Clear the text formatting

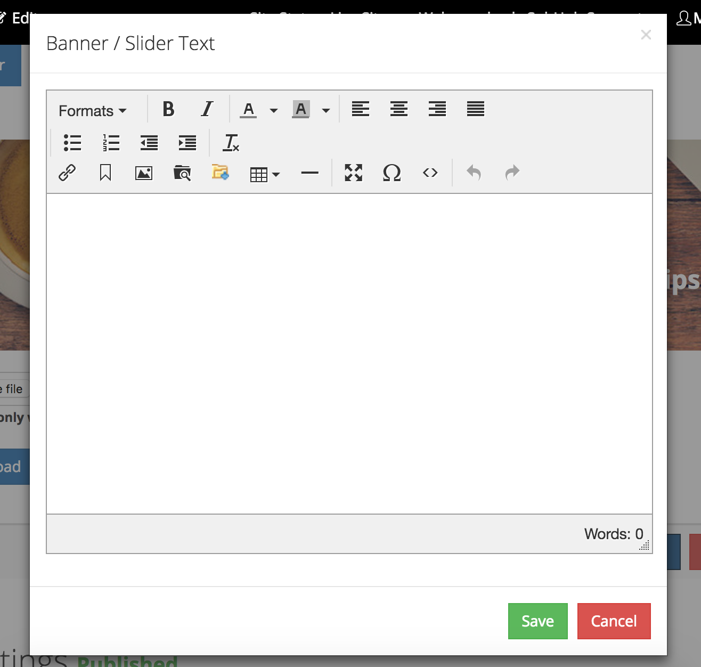click(231, 143)
